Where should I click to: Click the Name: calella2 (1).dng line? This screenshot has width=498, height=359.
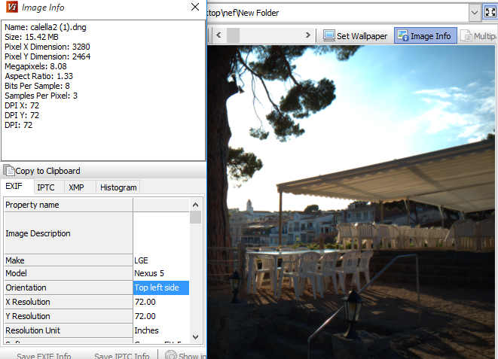pyautogui.click(x=45, y=27)
